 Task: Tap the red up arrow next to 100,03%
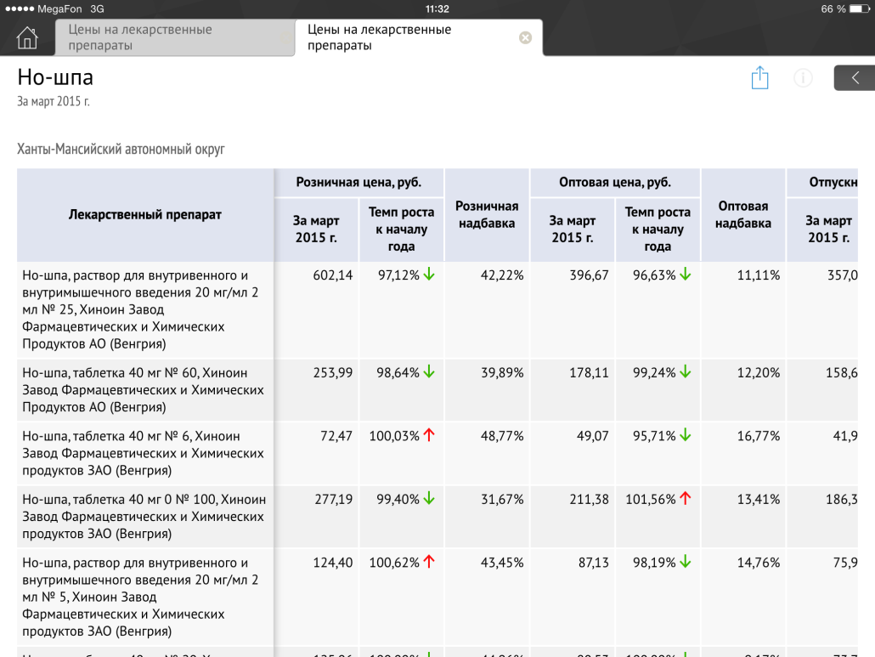428,435
